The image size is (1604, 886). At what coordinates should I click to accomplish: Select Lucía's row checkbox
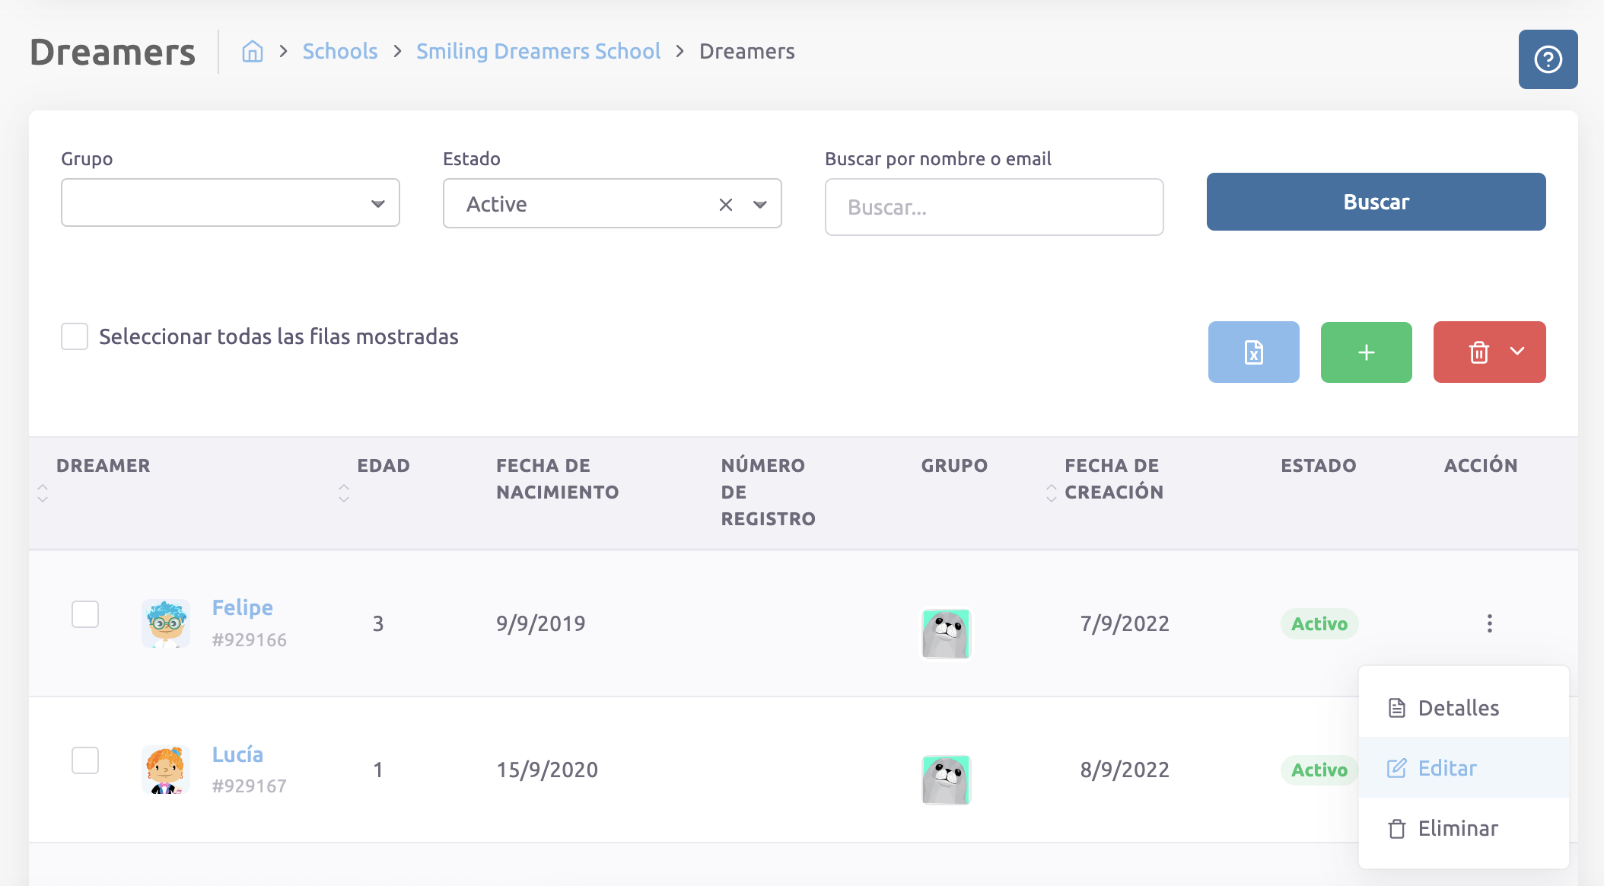(85, 760)
